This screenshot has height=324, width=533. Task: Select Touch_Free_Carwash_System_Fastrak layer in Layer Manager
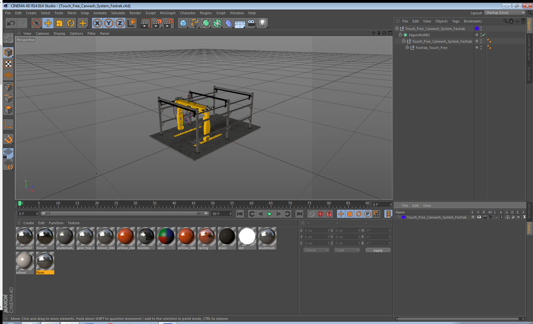(436, 217)
